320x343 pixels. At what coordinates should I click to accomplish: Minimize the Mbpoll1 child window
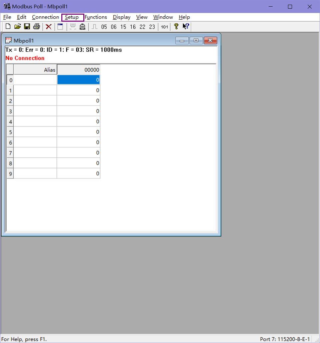click(x=182, y=41)
